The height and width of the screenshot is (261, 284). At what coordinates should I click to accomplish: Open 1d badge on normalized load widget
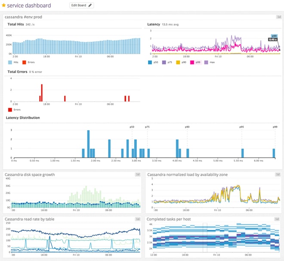[x=278, y=174]
